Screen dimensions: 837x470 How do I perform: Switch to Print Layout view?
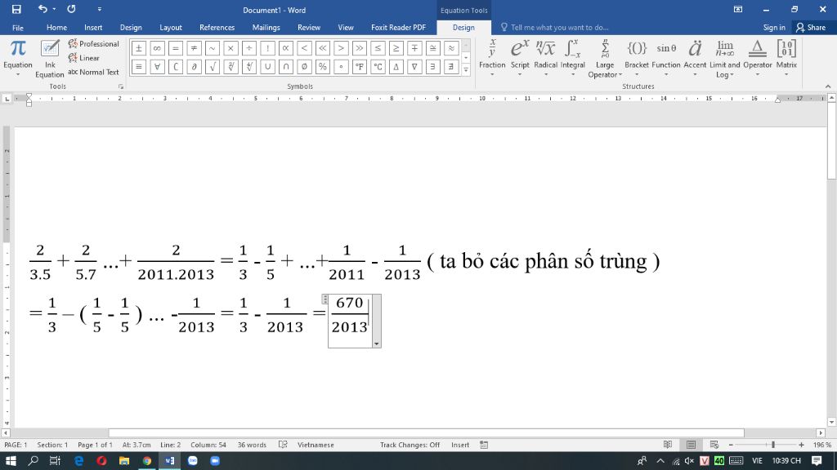pyautogui.click(x=691, y=445)
